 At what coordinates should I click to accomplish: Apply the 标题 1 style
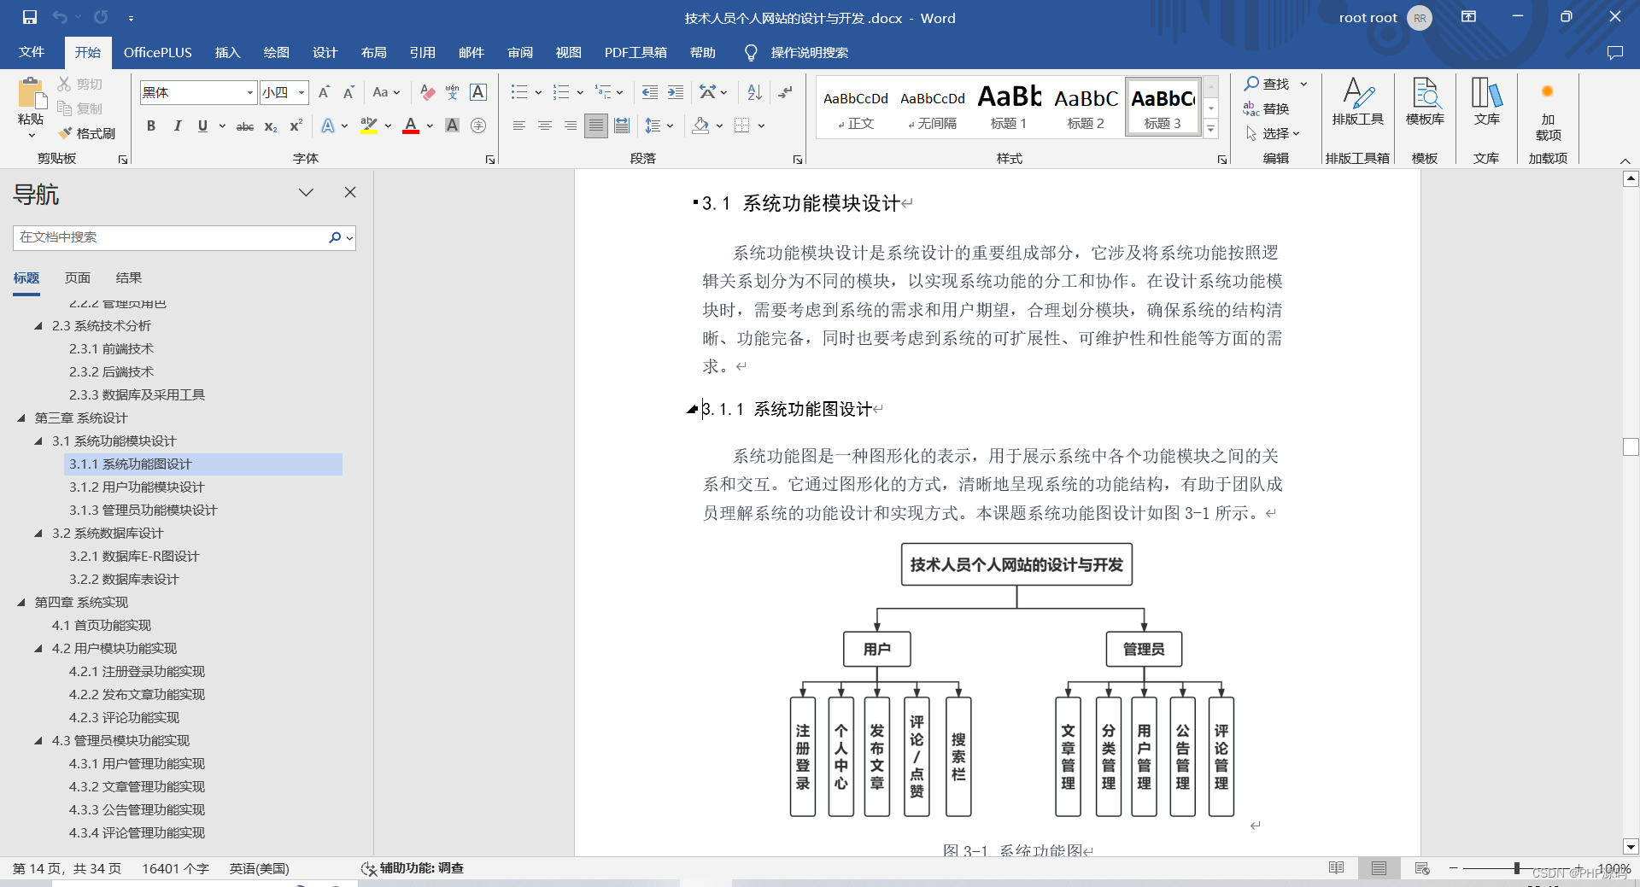click(1009, 107)
